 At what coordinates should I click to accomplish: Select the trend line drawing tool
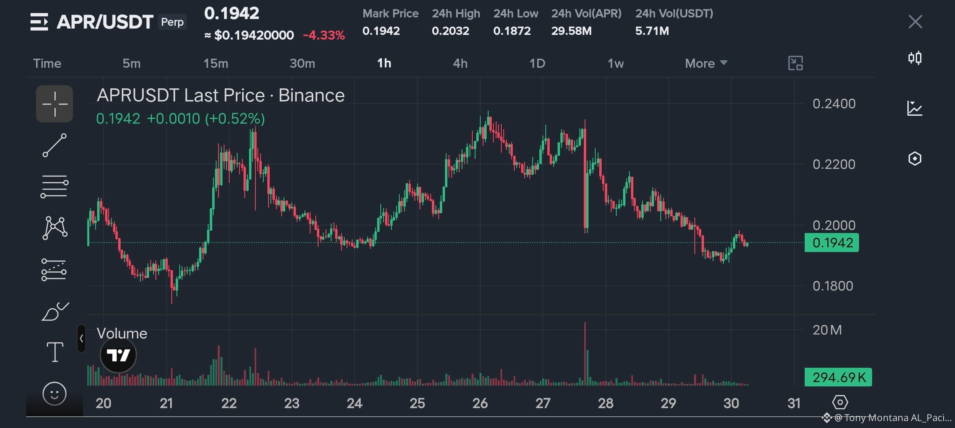[55, 145]
